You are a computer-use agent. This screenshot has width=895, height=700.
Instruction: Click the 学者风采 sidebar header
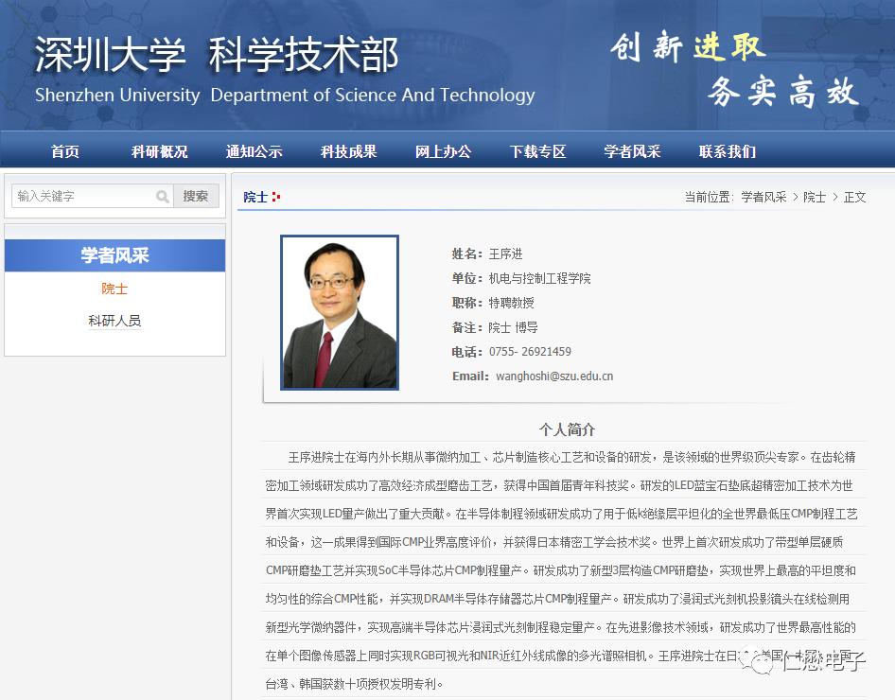click(x=114, y=255)
